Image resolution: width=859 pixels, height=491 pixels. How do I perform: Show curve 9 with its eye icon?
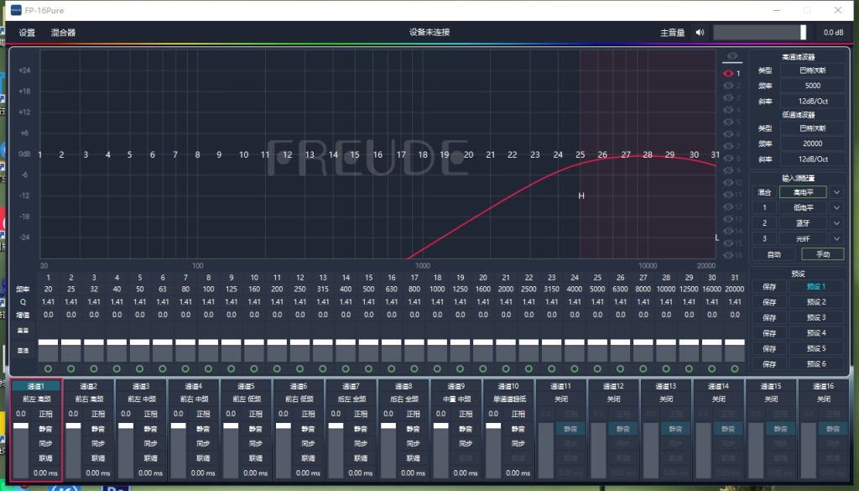(728, 170)
